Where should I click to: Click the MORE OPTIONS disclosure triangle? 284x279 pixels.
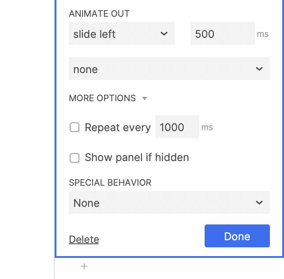point(145,99)
